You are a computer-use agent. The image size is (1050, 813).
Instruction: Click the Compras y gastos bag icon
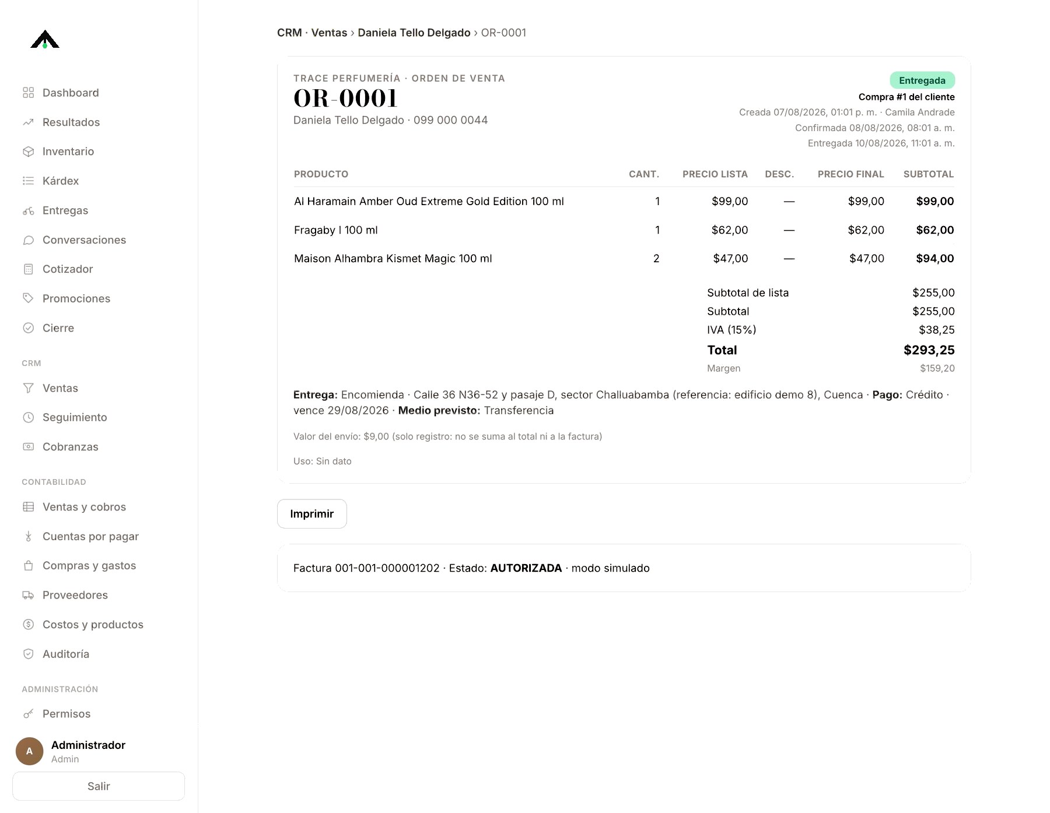[x=28, y=565]
